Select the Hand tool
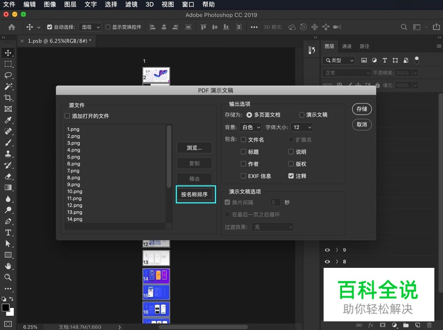This screenshot has width=443, height=330. [x=8, y=266]
